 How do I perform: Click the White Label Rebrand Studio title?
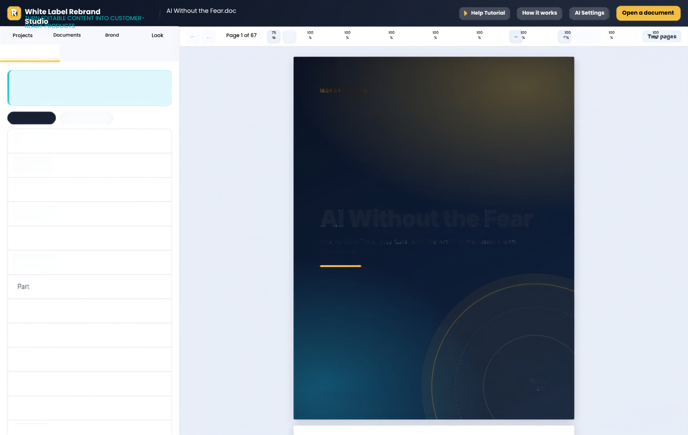pos(62,16)
